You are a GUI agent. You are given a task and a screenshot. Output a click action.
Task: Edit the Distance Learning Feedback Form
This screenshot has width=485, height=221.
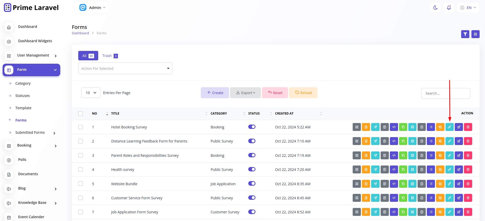point(459,141)
